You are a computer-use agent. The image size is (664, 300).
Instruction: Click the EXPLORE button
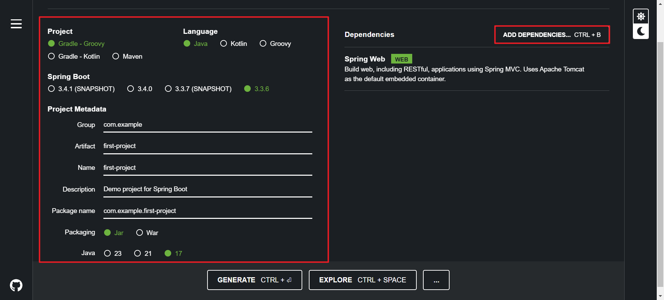(x=362, y=280)
